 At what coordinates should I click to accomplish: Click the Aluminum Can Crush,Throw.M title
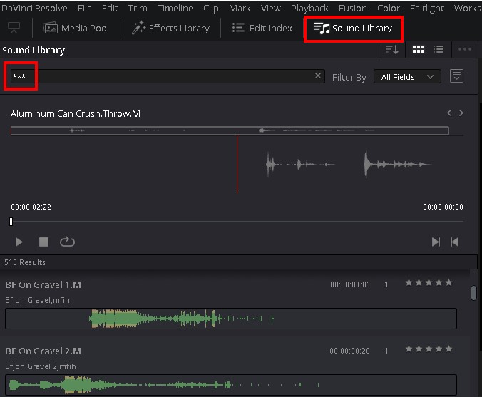[x=76, y=114]
